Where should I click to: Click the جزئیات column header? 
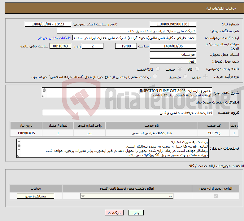[36, 188]
